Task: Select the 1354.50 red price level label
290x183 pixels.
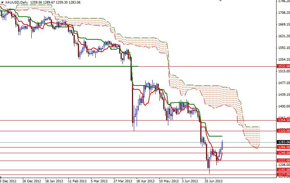Action: [283, 120]
